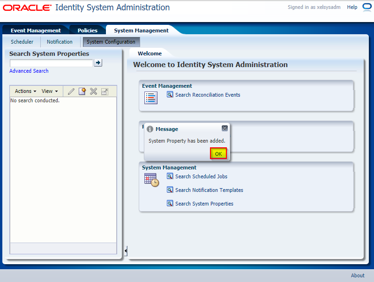
Task: Click the delete X toolbar icon
Action: pyautogui.click(x=94, y=91)
